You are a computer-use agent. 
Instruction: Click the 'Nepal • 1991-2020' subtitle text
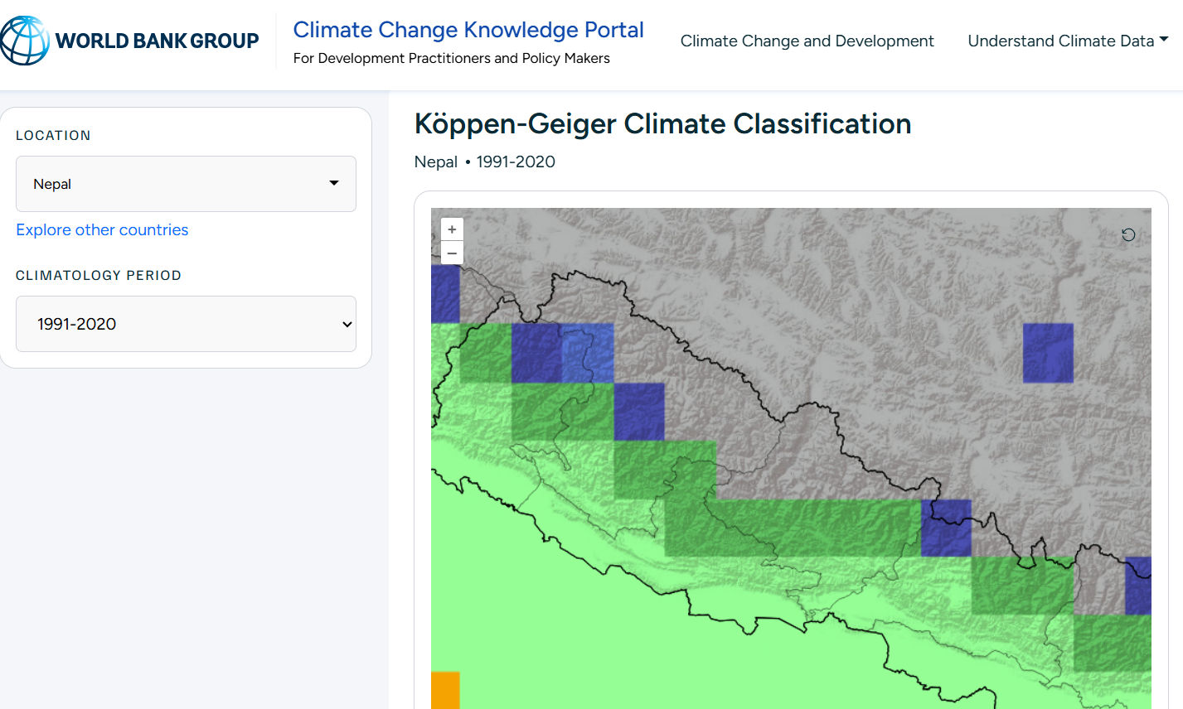point(484,162)
